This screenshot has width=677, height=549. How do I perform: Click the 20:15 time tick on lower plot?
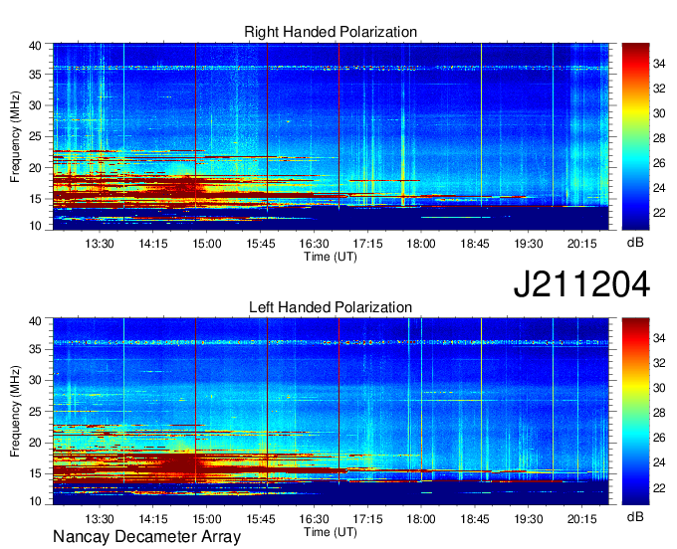581,519
